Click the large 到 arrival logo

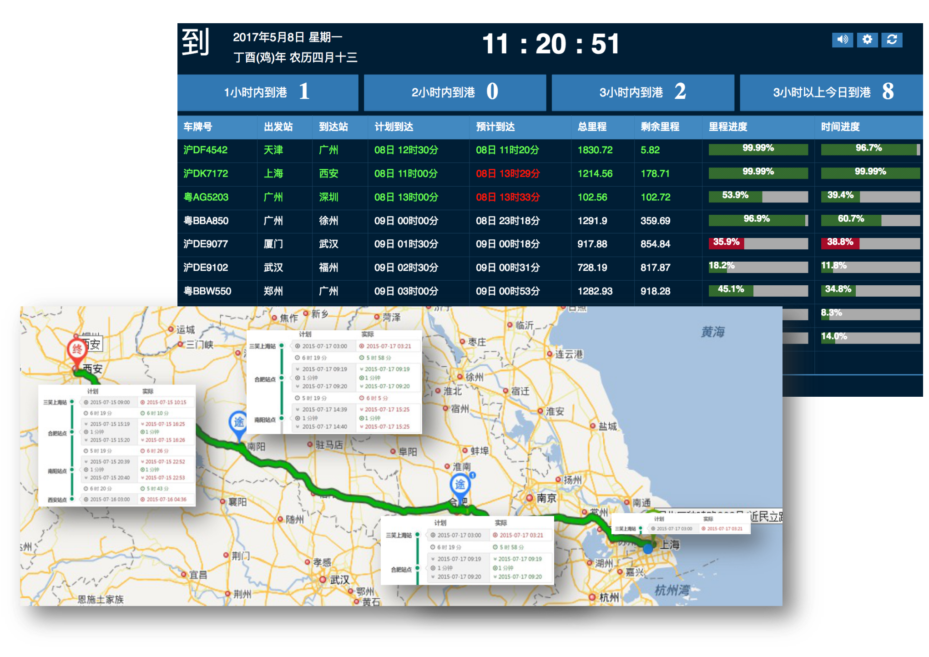coord(196,42)
